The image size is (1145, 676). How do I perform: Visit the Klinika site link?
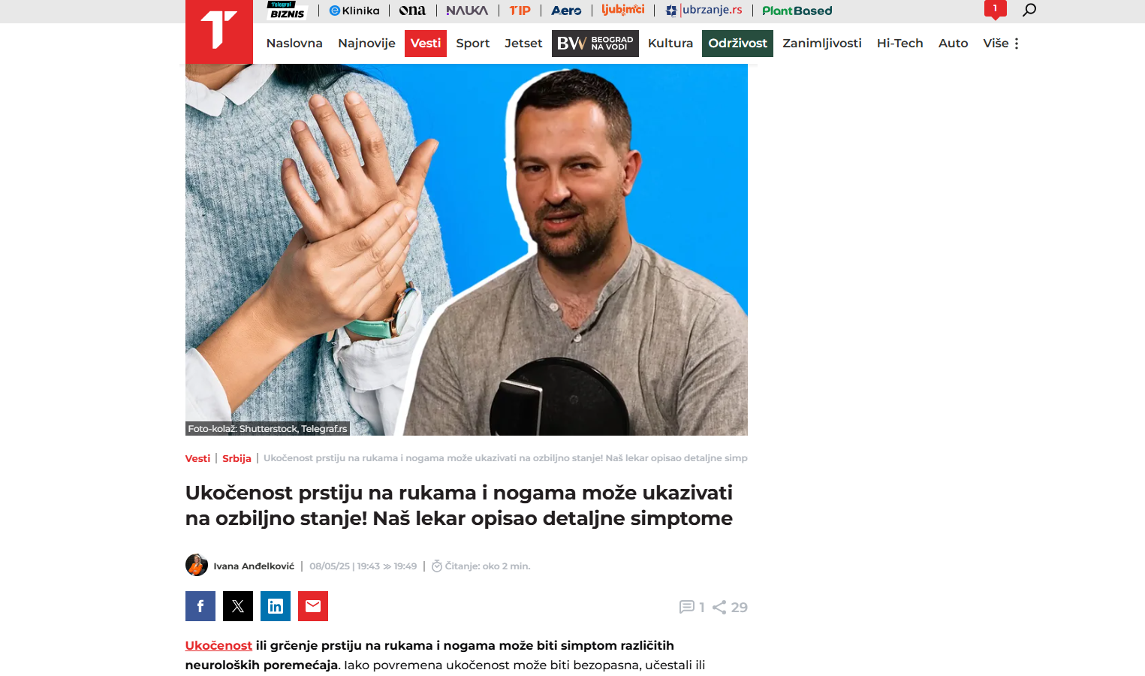[x=354, y=11]
